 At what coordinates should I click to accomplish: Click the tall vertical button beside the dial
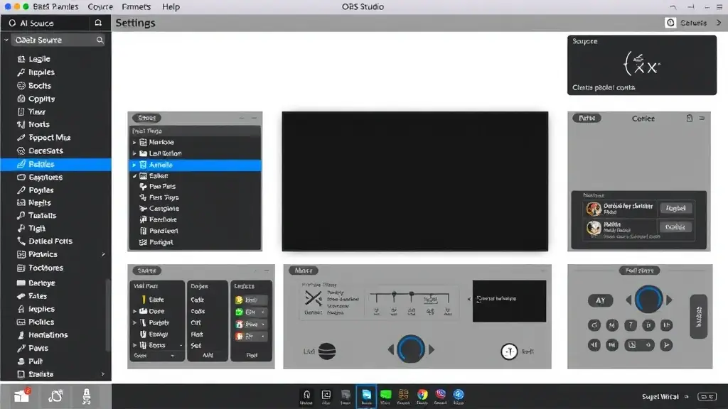click(699, 317)
